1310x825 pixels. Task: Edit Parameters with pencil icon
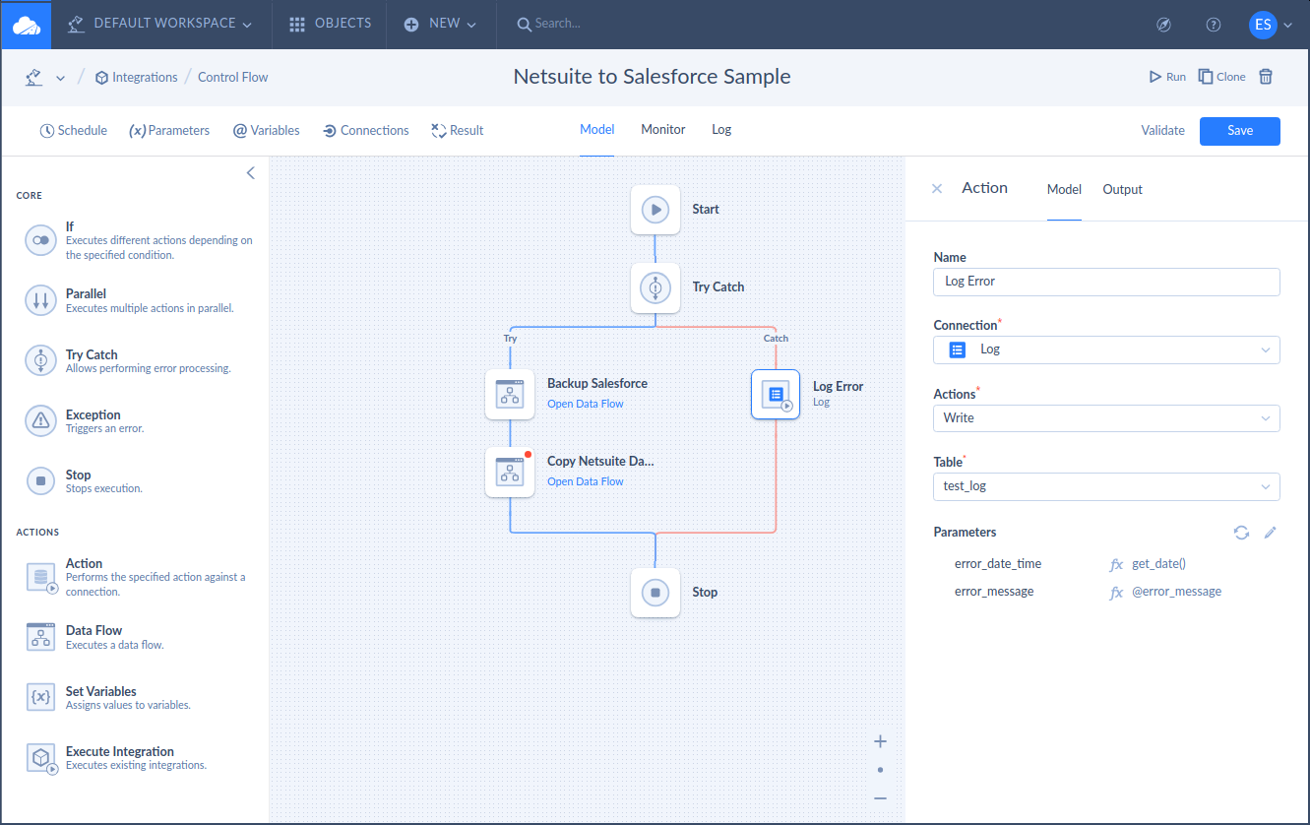point(1270,533)
